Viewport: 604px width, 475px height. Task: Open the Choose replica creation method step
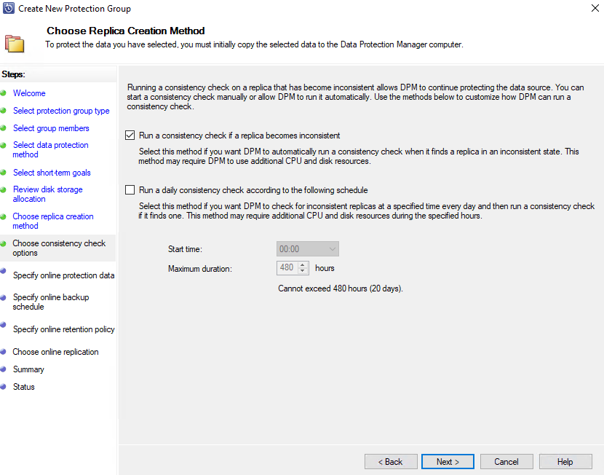53,221
